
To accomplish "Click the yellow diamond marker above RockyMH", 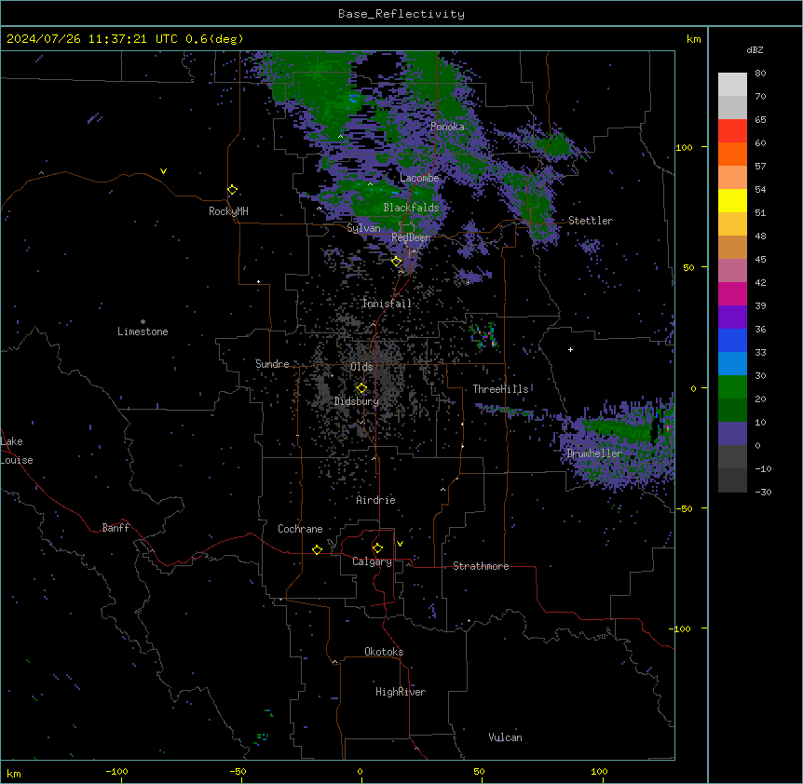I will 233,190.
